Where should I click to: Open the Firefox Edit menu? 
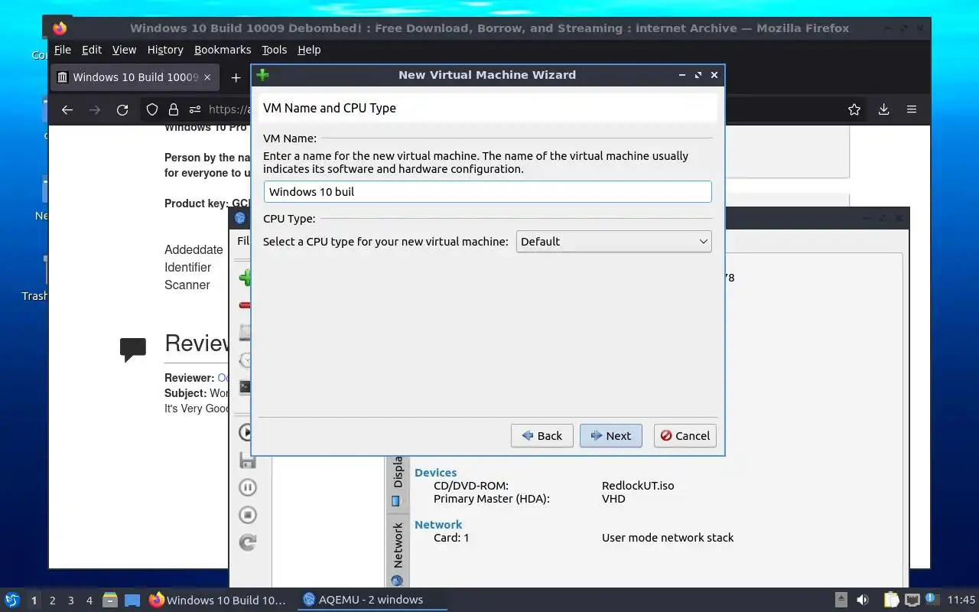pos(92,50)
